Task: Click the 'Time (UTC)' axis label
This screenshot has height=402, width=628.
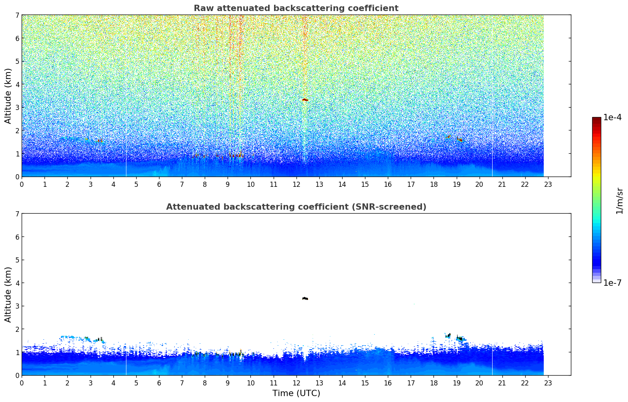Action: pyautogui.click(x=296, y=393)
